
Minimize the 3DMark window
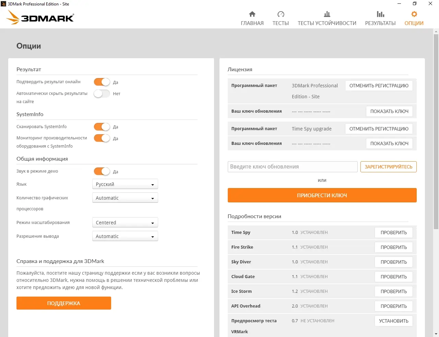[399, 4]
